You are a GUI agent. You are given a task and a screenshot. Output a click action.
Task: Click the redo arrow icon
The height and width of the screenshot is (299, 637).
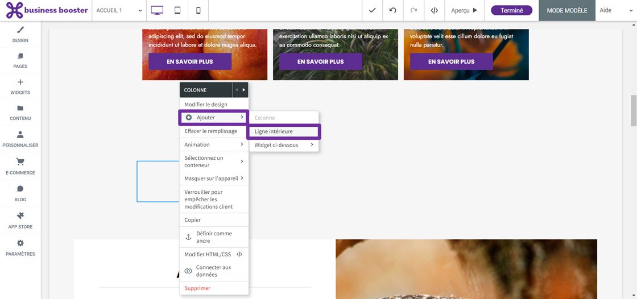413,10
